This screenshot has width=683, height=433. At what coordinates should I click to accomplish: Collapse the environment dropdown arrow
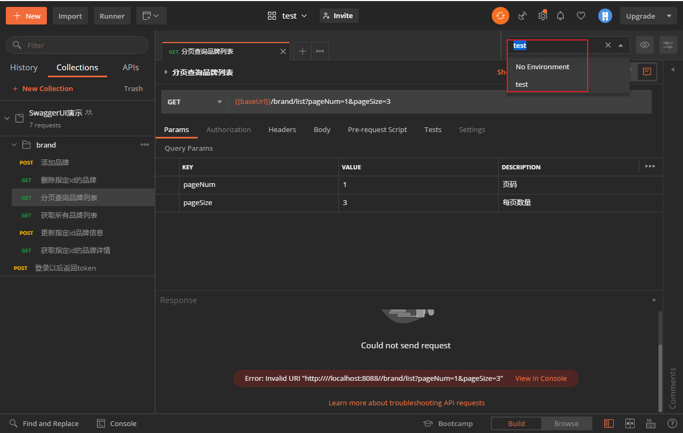(x=621, y=45)
